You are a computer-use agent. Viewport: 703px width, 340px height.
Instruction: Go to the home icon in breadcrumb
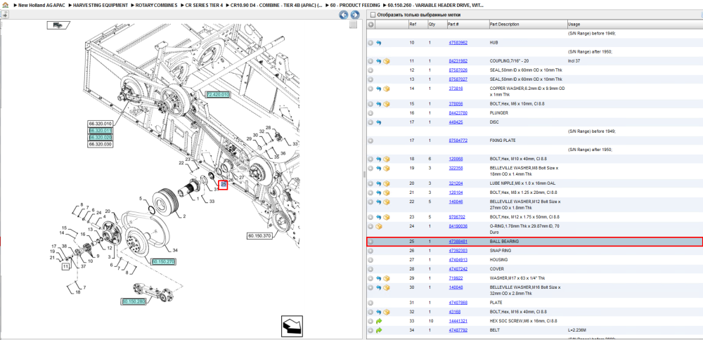tap(5, 5)
